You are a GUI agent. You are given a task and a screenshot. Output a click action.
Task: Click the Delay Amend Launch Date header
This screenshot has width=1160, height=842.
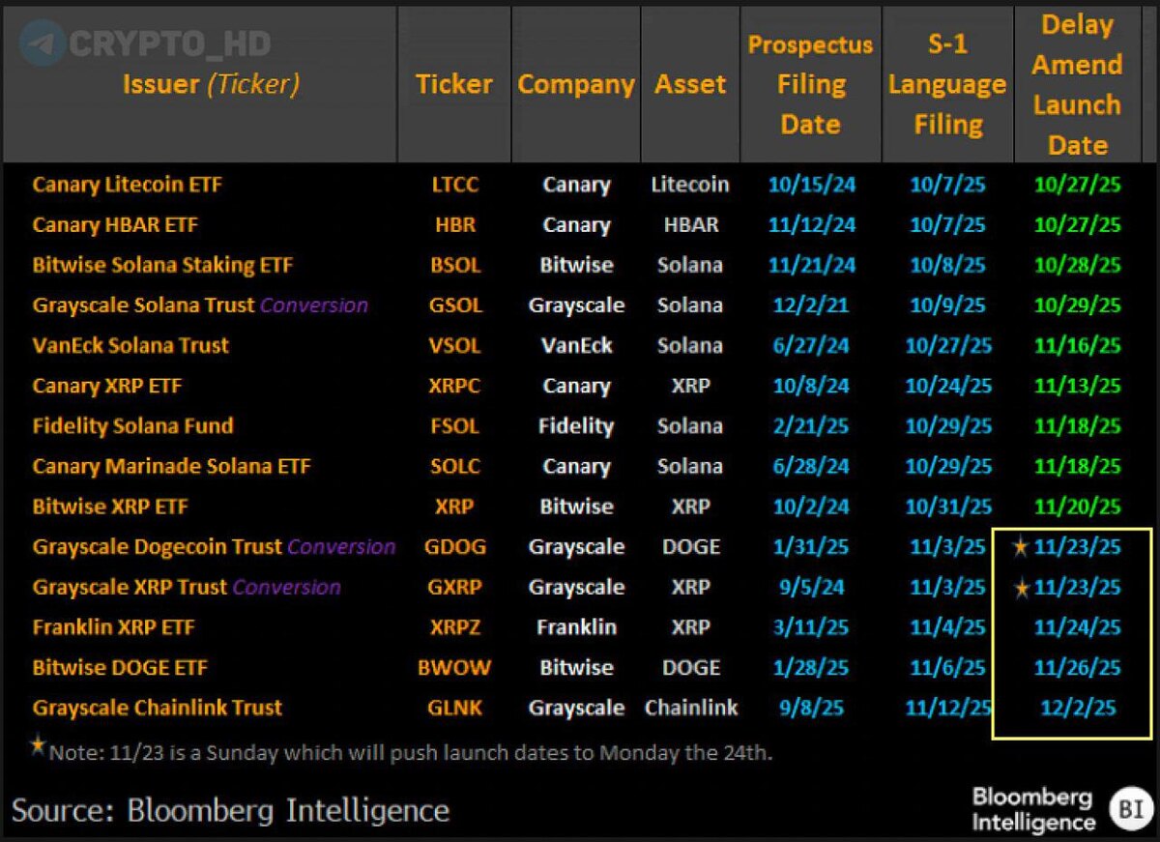(1077, 84)
